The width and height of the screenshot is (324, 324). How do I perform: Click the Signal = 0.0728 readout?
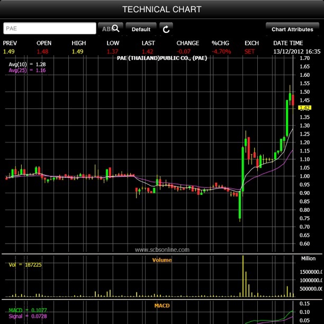[28, 316]
